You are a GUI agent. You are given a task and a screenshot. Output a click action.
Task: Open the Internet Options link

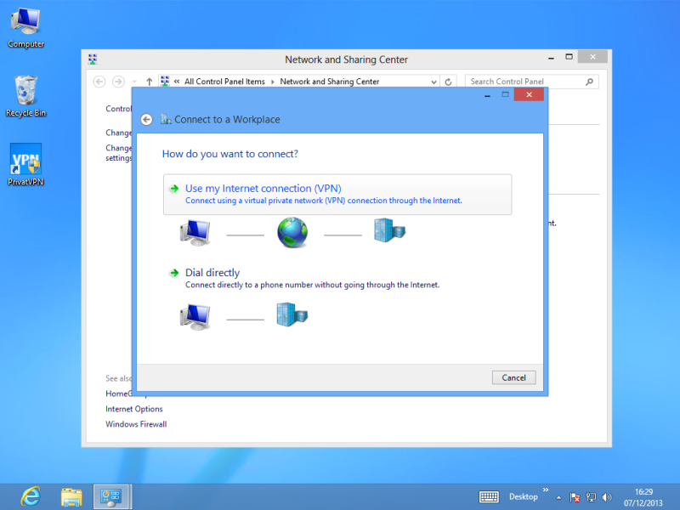[x=134, y=409]
